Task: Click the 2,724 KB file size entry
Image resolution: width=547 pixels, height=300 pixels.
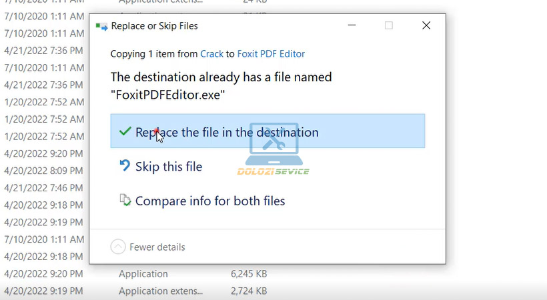Action: tap(247, 291)
